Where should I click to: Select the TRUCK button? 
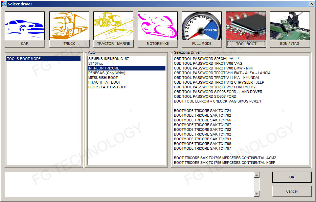(69, 44)
